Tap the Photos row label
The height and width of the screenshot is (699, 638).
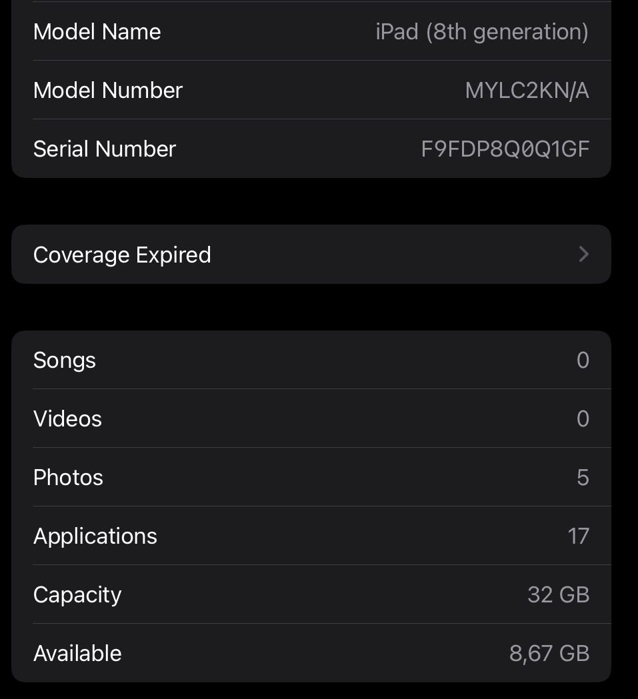click(68, 477)
